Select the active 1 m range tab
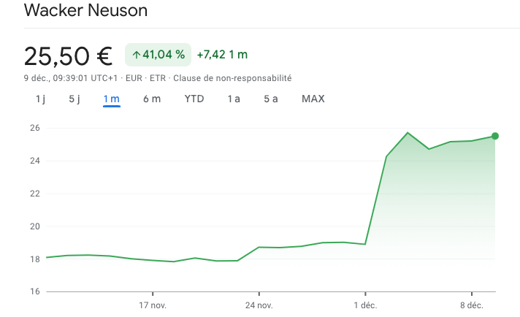520x317 pixels. click(x=112, y=99)
